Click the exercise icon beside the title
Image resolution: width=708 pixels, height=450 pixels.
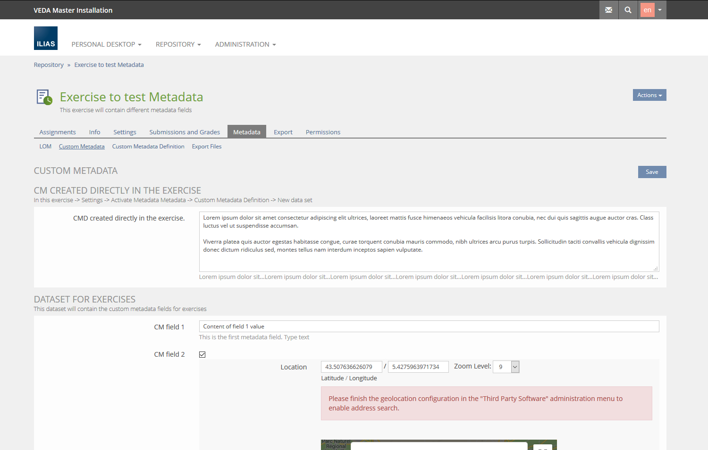pyautogui.click(x=44, y=97)
